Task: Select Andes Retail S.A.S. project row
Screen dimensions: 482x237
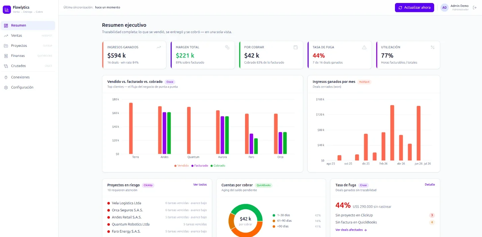Action: [157, 217]
